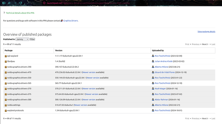Click the nvidia-graphics-drivers-570 package icon

point(6,89)
